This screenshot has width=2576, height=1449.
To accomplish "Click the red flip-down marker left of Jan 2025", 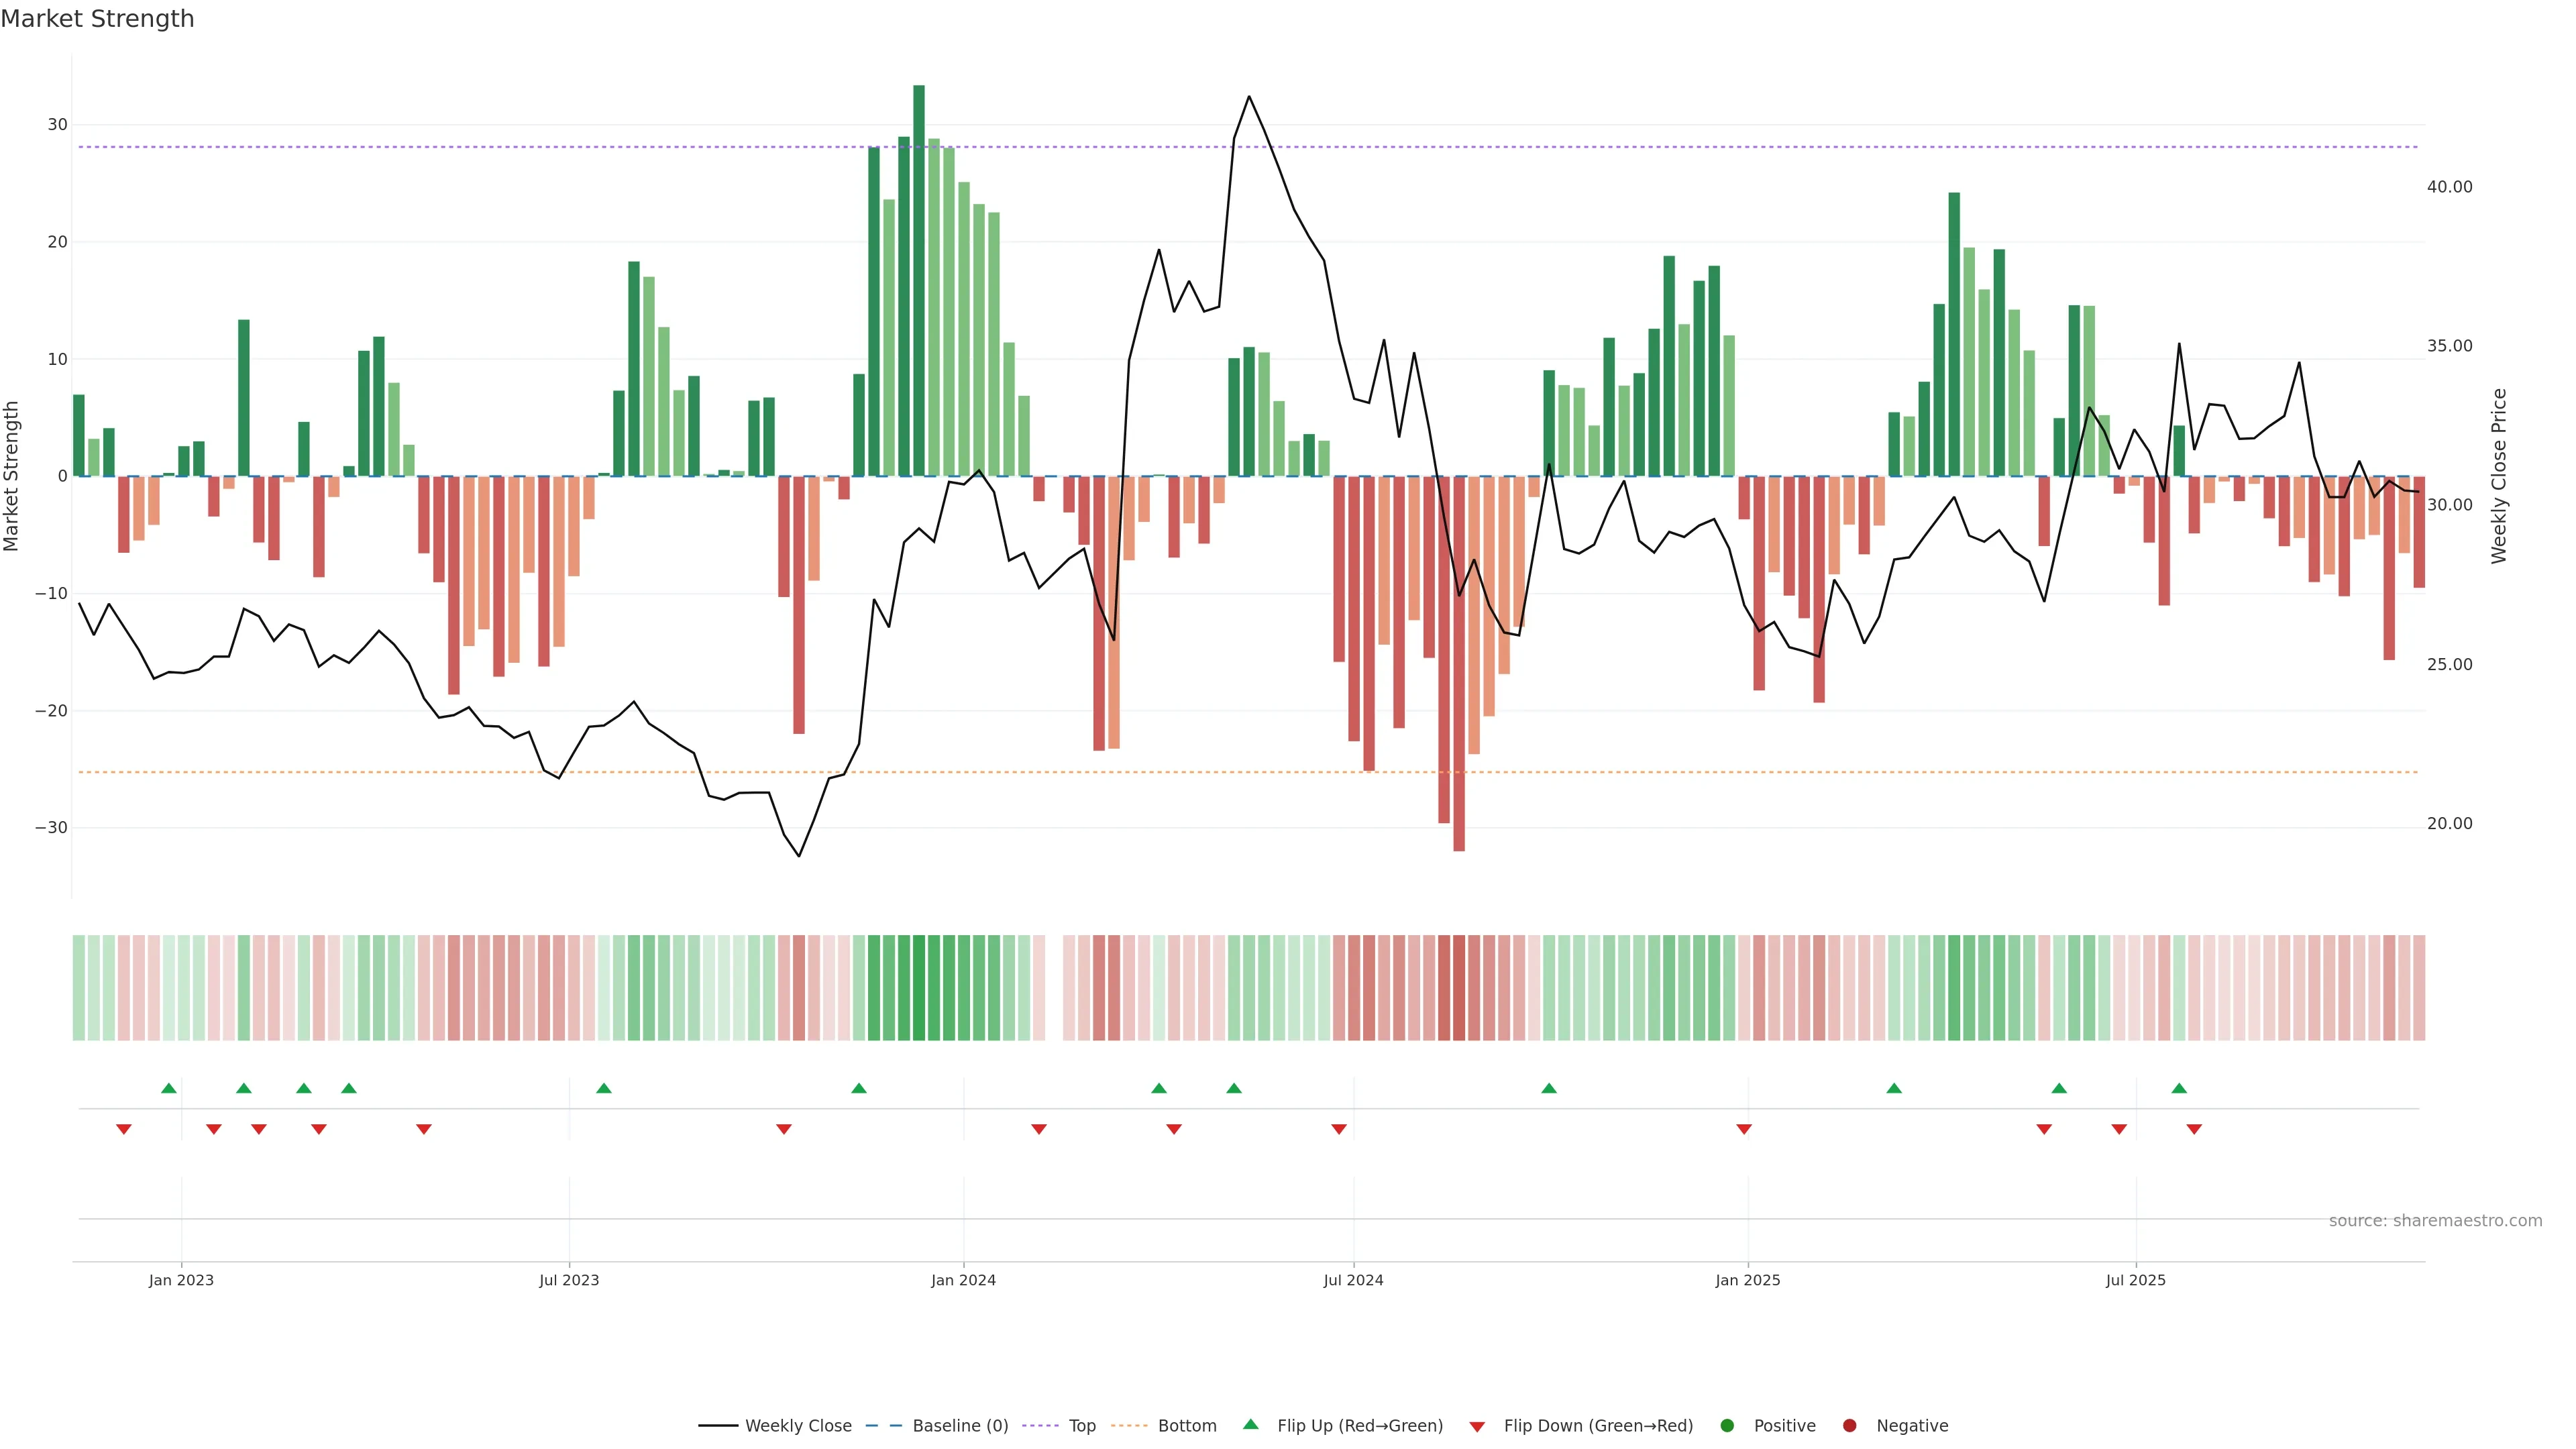I will pyautogui.click(x=1744, y=1129).
